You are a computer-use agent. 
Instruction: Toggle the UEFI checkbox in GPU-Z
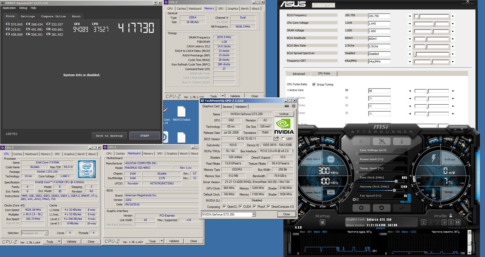click(283, 139)
